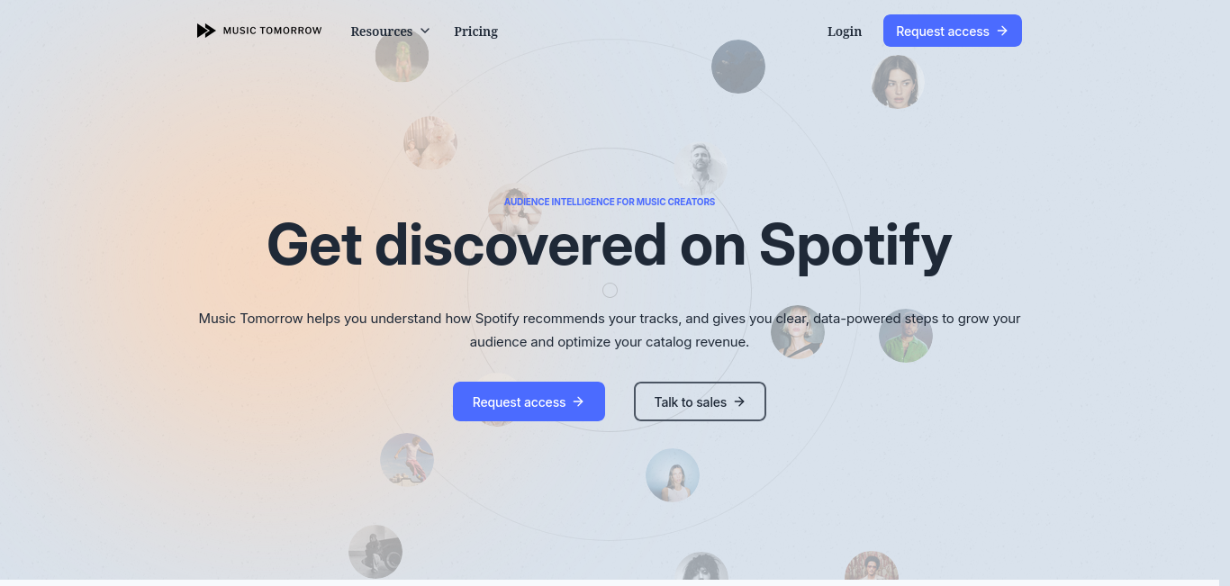Click the MUSIC TOMORROW brand text
1230x586 pixels.
click(x=272, y=31)
